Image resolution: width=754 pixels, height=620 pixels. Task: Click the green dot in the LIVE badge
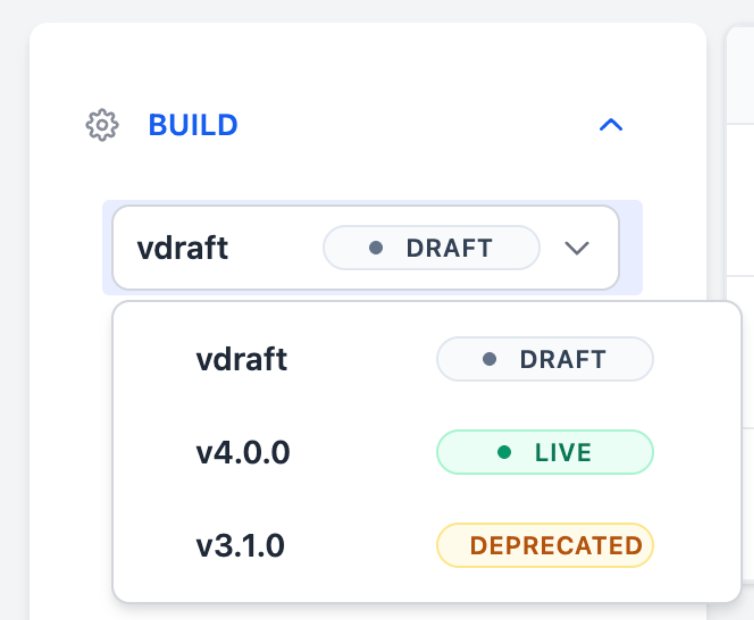pyautogui.click(x=504, y=452)
